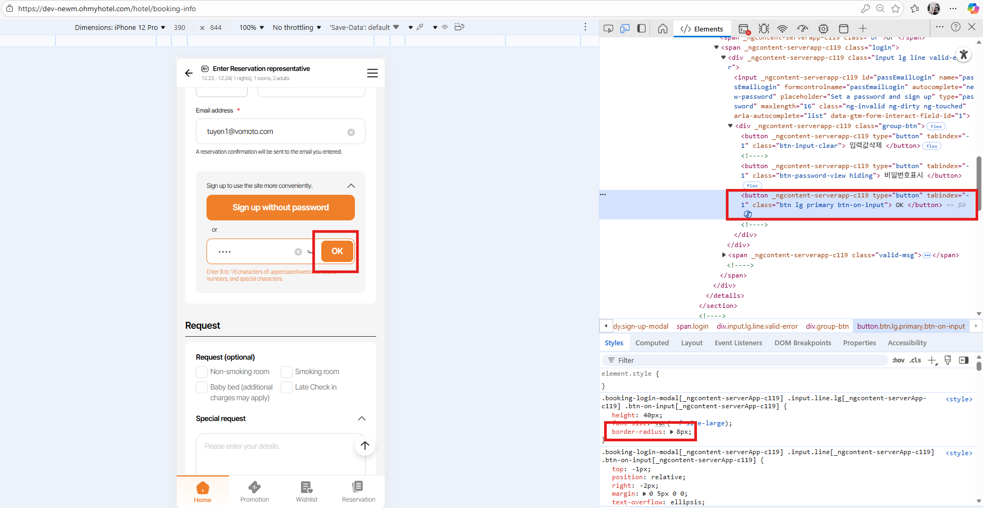
Task: Go to Promotion in bottom navigation
Action: [x=255, y=491]
